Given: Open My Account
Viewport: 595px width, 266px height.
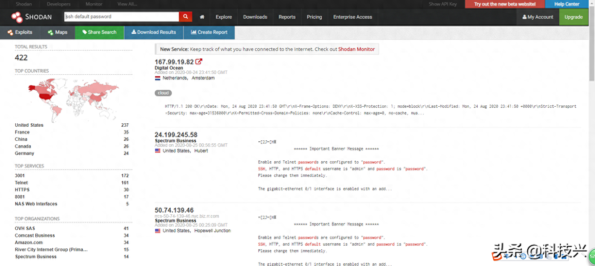Looking at the screenshot, I should [538, 17].
